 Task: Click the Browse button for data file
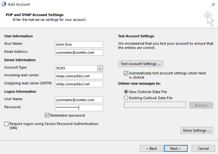[201, 105]
